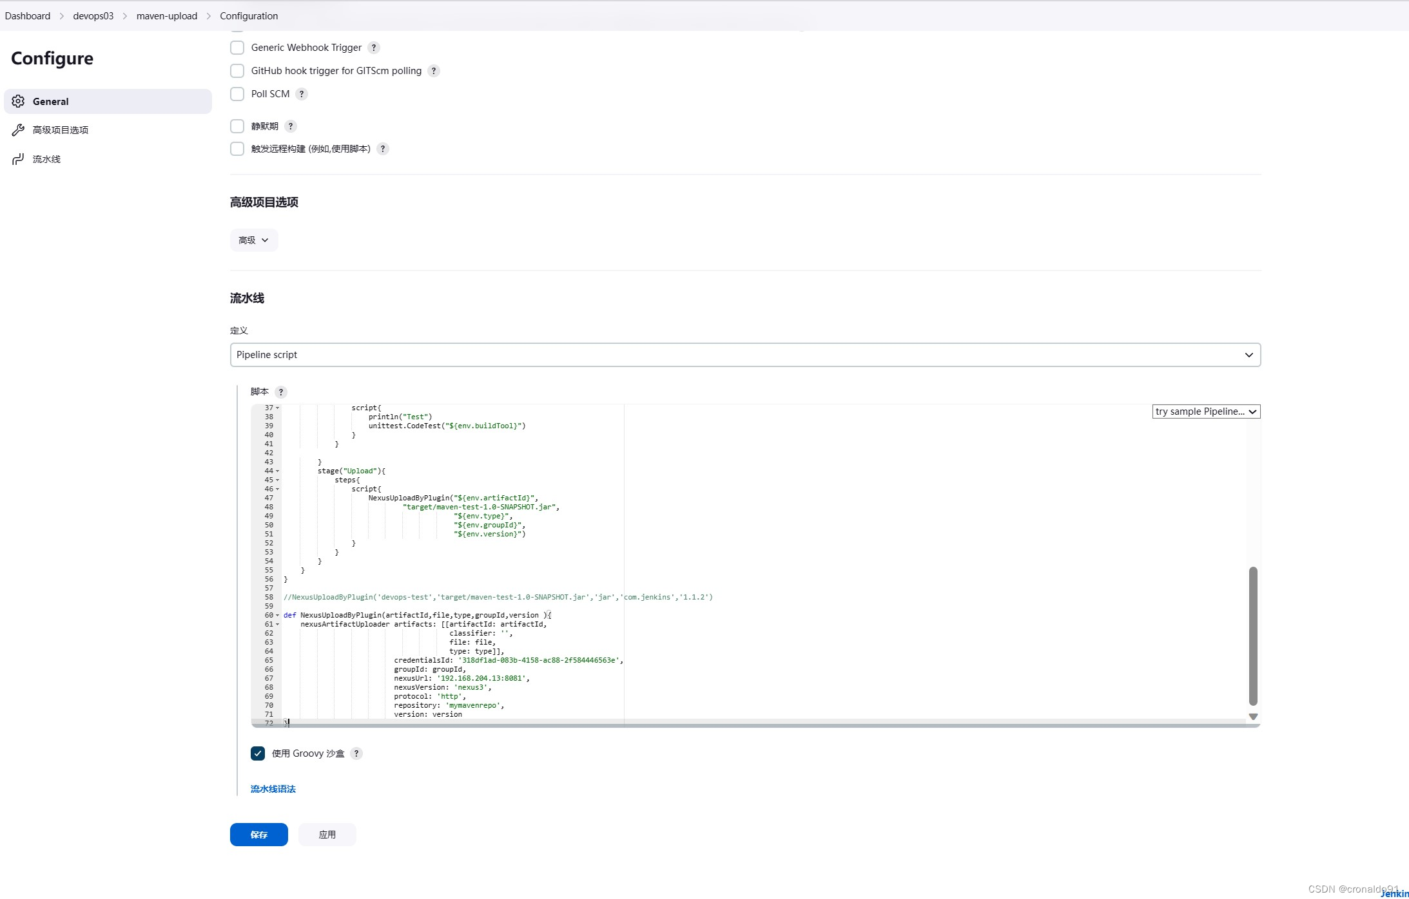Click breadcrumb arrow after devops03
The width and height of the screenshot is (1409, 899).
pyautogui.click(x=125, y=16)
